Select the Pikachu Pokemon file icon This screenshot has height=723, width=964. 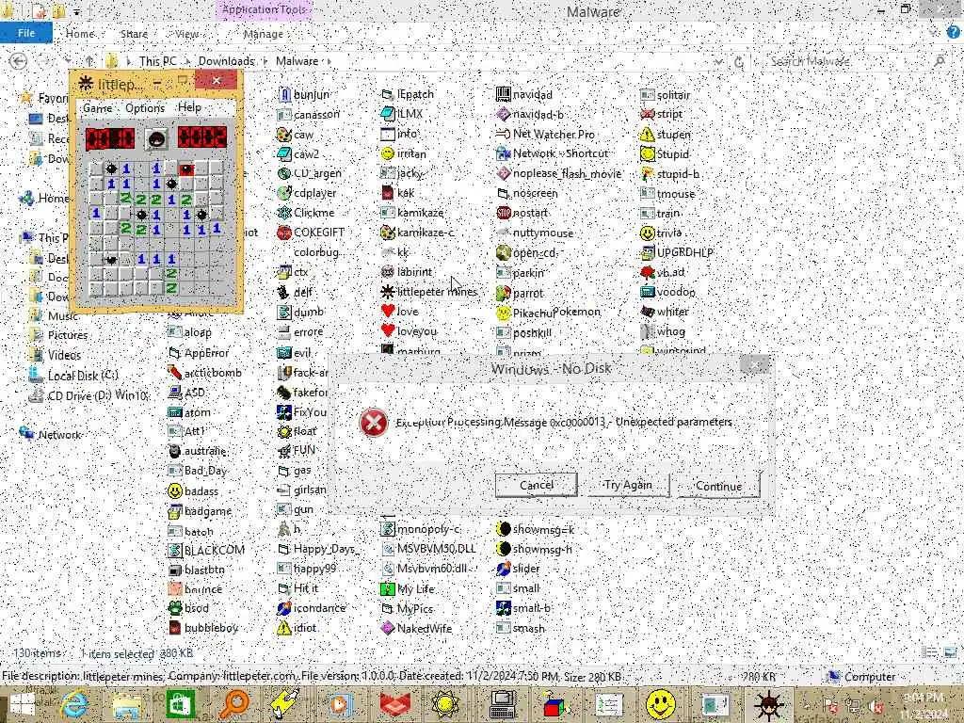504,313
